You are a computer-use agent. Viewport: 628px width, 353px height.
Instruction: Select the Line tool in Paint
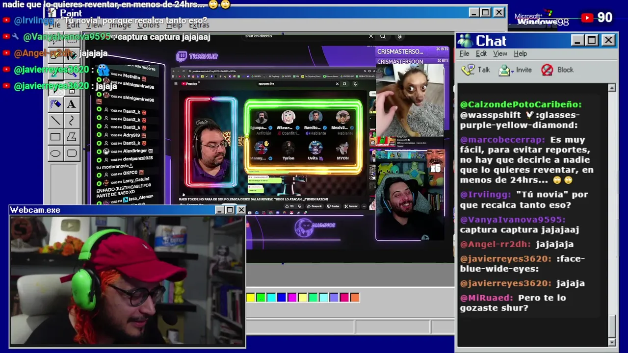point(55,121)
